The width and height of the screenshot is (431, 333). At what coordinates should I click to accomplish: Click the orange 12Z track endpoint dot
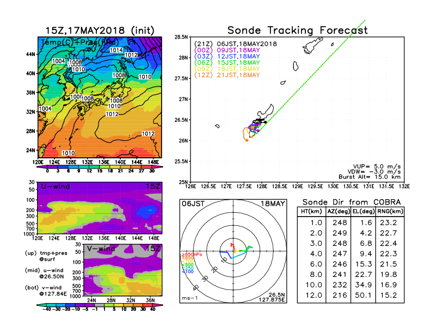247,140
